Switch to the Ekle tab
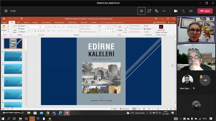 (x=18, y=22)
